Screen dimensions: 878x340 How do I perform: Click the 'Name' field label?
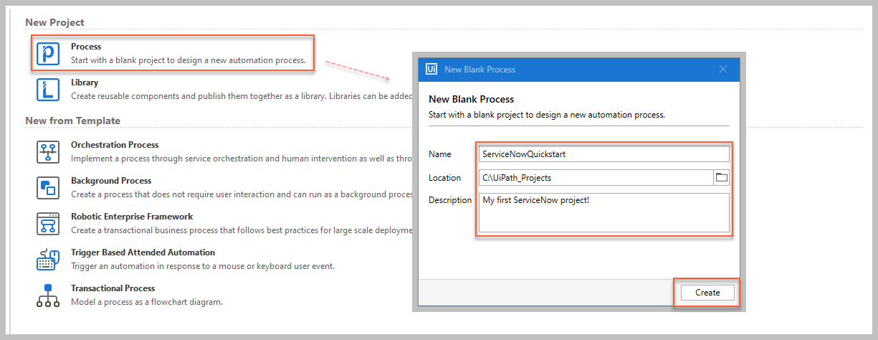(x=440, y=154)
